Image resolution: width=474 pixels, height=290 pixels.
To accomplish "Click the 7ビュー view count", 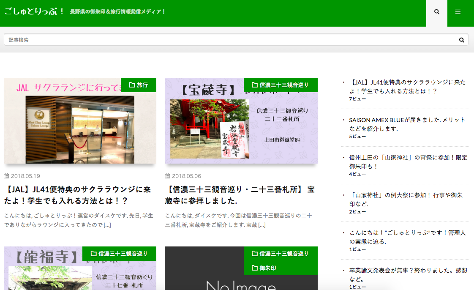I will coord(357,99).
